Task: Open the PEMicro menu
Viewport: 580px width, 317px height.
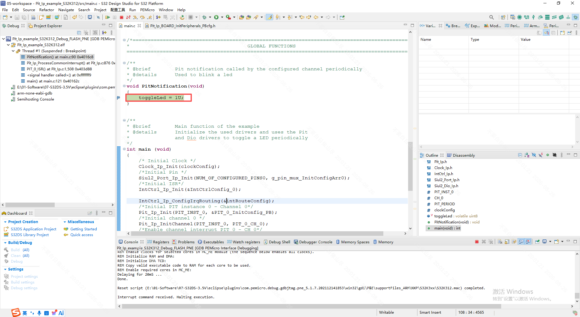Action: [147, 10]
